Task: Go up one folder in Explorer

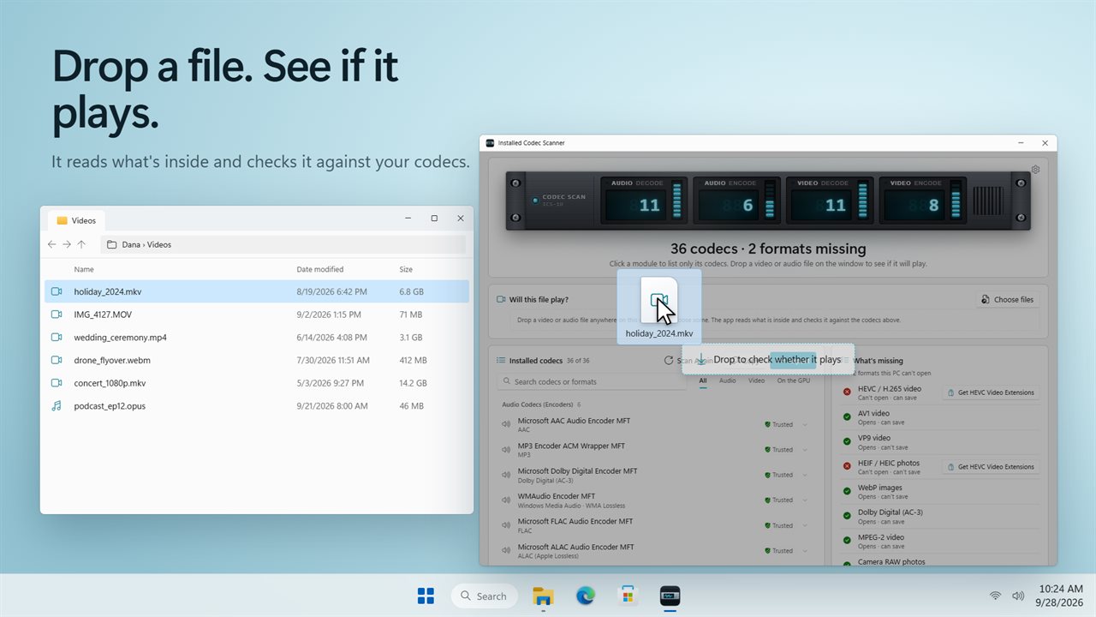Action: pyautogui.click(x=81, y=244)
